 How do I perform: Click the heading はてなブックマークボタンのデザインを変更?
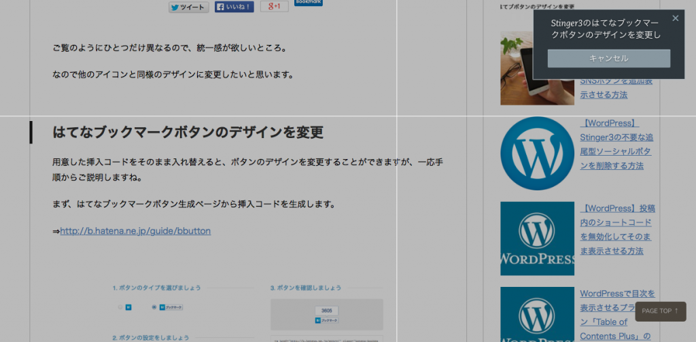point(188,133)
